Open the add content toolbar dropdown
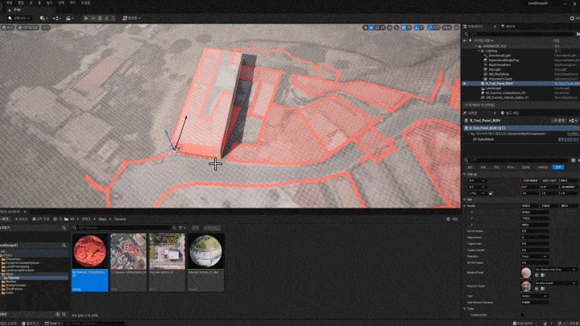 (44, 18)
